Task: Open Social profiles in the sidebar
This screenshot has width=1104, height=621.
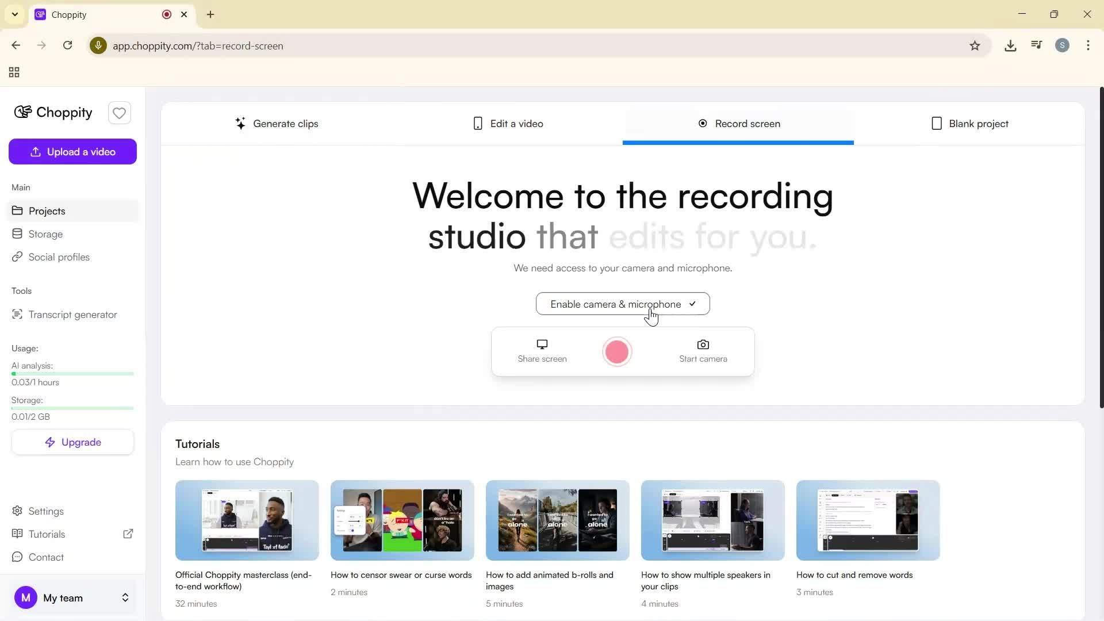Action: point(59,257)
